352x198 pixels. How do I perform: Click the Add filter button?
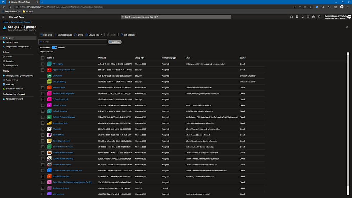tap(115, 42)
